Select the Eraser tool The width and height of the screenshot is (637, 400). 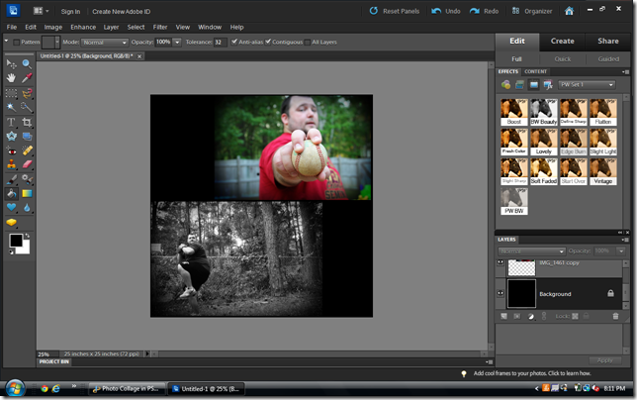tap(27, 164)
